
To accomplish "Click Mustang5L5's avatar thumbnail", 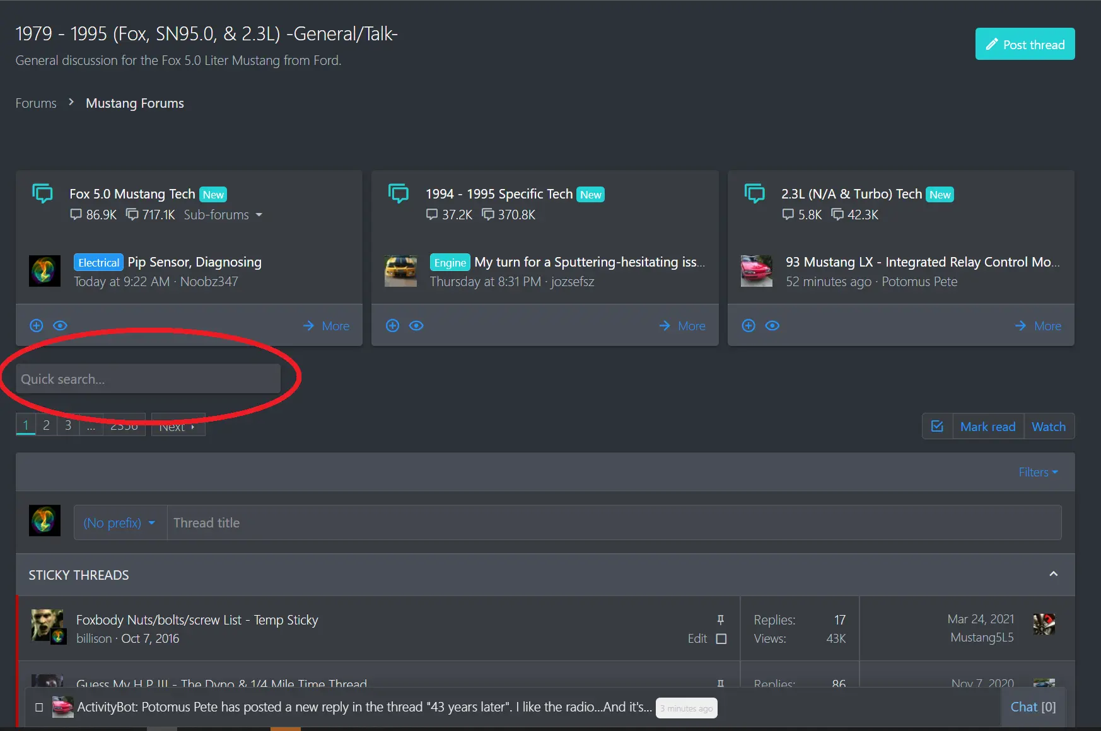I will pos(1044,625).
